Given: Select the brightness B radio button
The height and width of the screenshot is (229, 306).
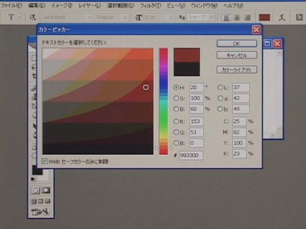Looking at the screenshot, I should (x=176, y=109).
